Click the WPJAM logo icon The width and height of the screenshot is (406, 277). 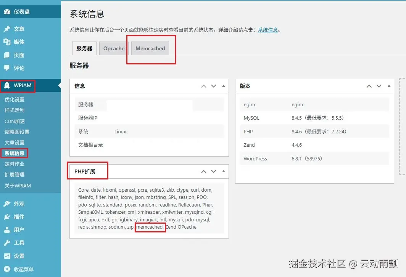coord(7,86)
